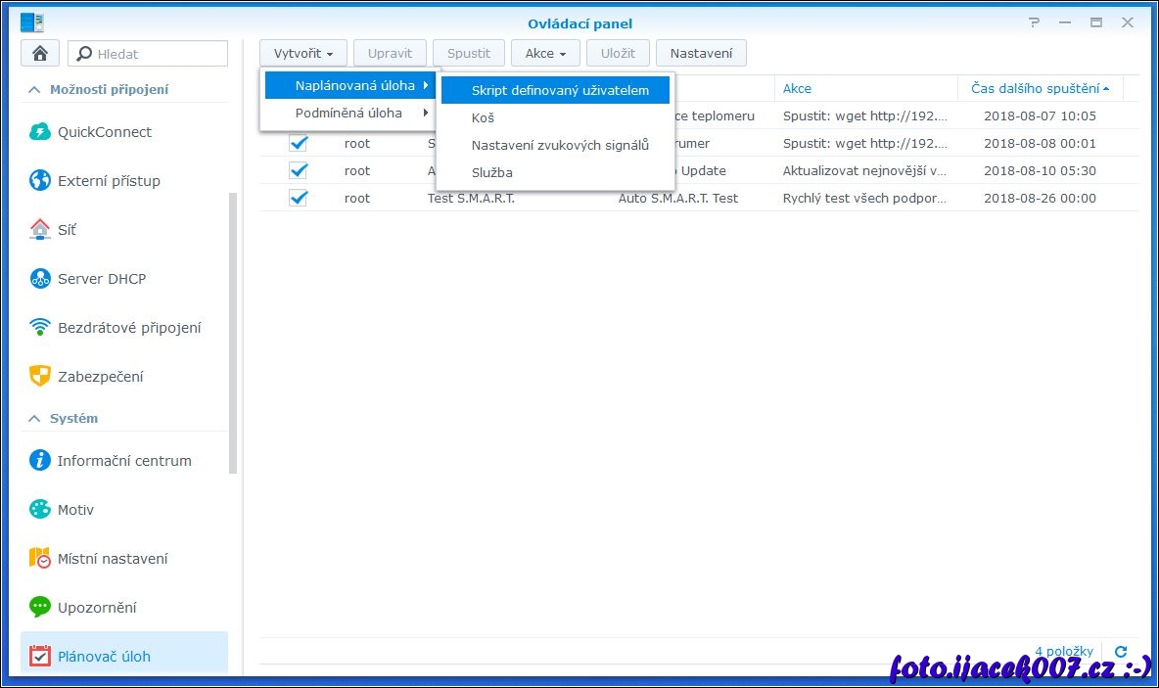Click the refresh icon at bottom right
Screen dimensions: 1159x688
1121,652
